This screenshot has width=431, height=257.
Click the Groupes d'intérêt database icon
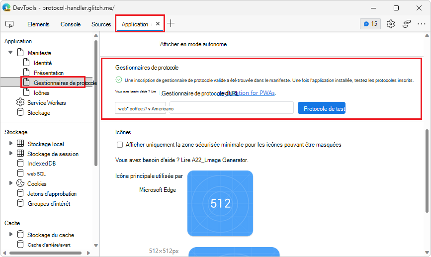click(20, 203)
